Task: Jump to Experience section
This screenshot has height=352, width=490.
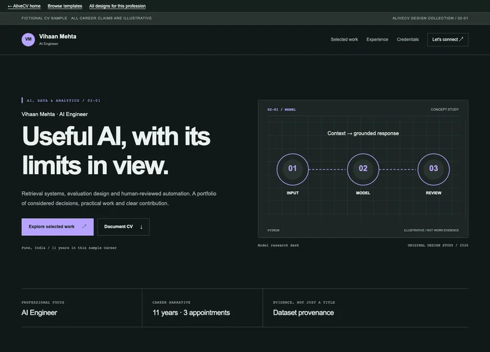Action: pos(377,40)
